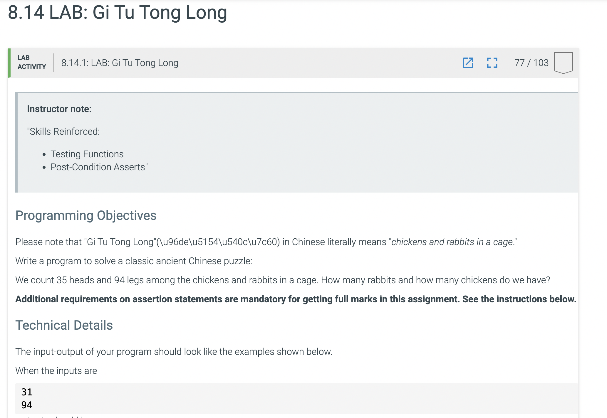Viewport: 607px width, 418px height.
Task: Click the value 31 in the input example
Action: [26, 392]
